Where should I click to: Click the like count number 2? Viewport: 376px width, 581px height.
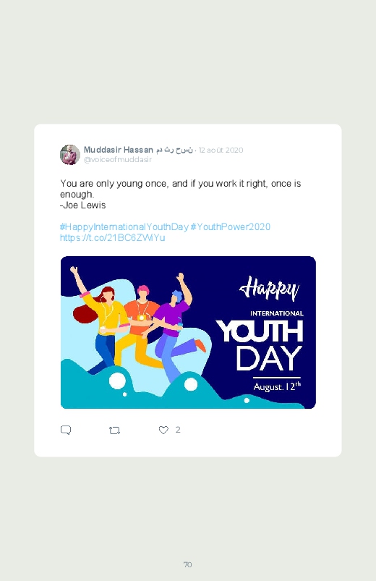(x=178, y=430)
